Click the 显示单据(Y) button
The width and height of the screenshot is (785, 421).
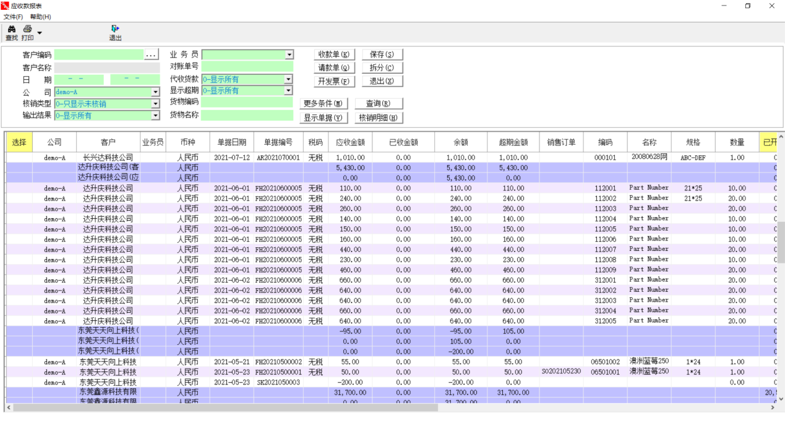(x=324, y=117)
